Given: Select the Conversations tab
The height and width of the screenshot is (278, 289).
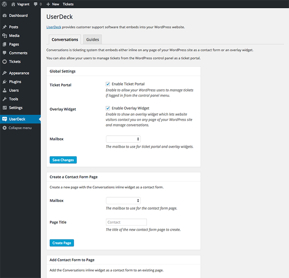Looking at the screenshot, I should point(65,40).
